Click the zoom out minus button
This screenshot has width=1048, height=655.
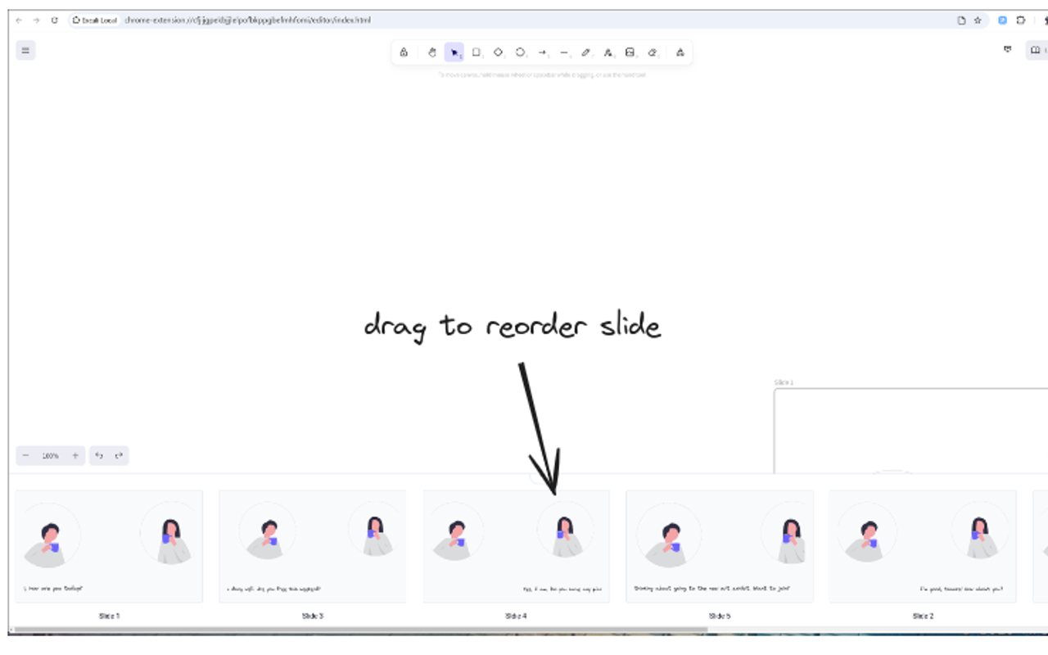(x=26, y=455)
